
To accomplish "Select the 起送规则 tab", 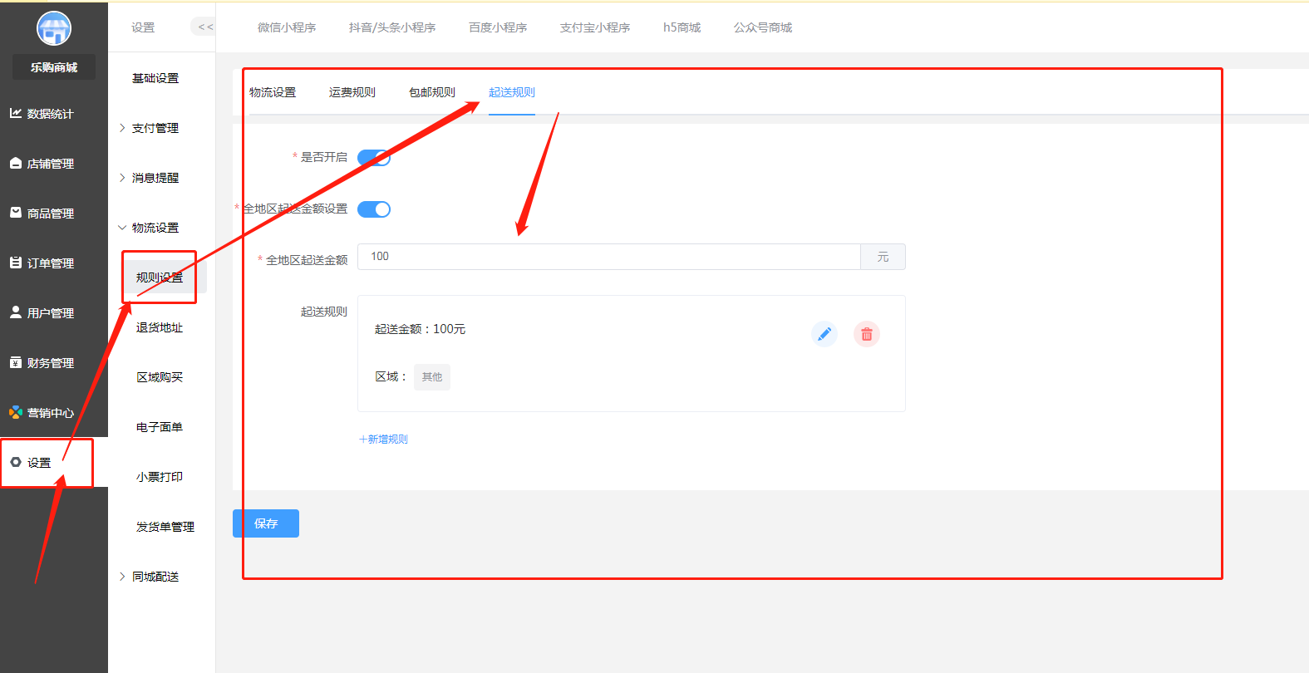I will point(512,92).
